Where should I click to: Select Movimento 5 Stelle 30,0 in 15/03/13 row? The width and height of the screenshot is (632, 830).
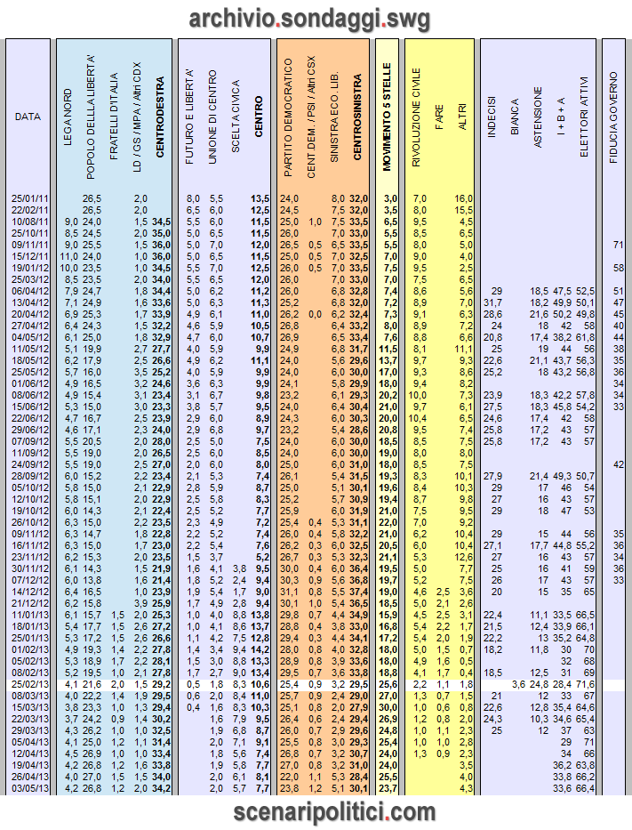click(388, 707)
